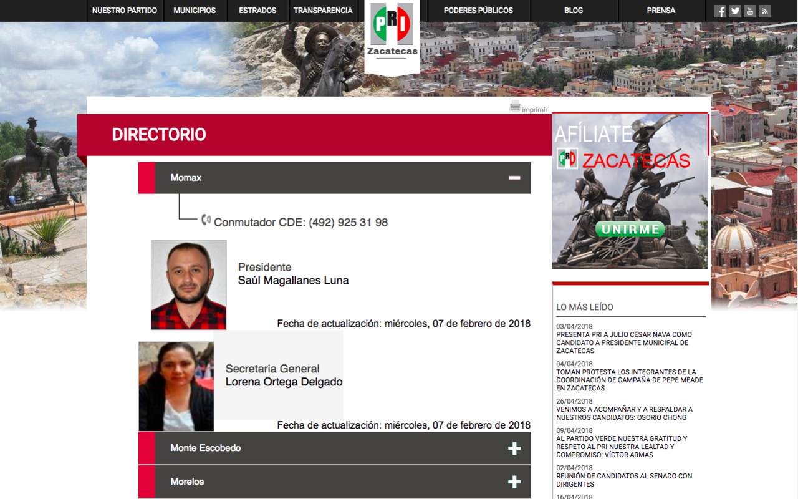
Task: Click Lorena Ortega Delgado's photo
Action: pyautogui.click(x=176, y=386)
